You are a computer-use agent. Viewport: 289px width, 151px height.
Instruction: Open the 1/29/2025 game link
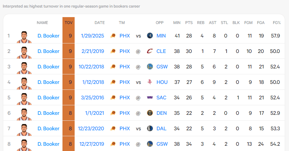[92, 36]
